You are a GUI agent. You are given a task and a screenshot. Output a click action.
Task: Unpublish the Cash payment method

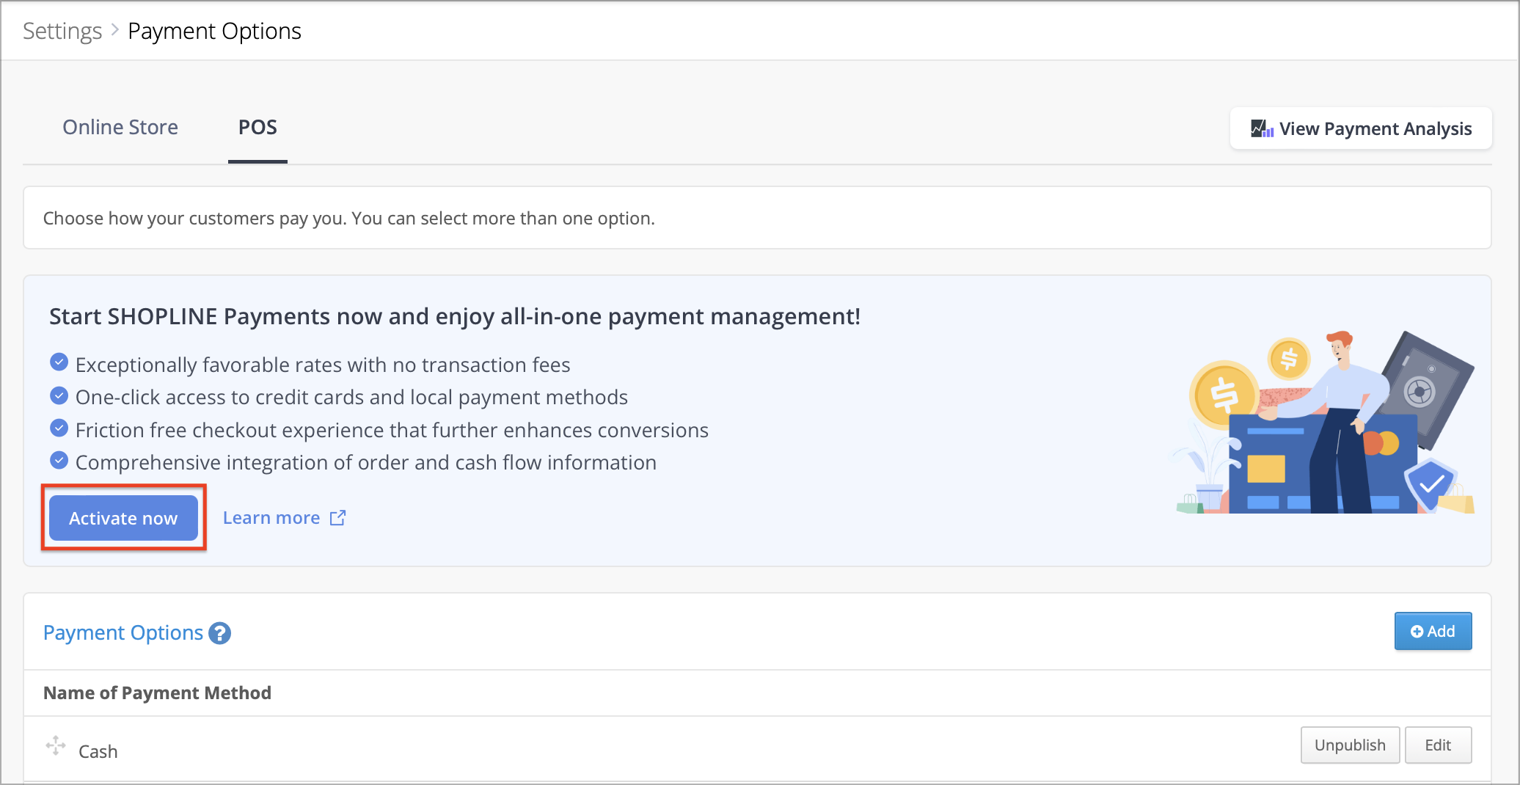pos(1350,745)
